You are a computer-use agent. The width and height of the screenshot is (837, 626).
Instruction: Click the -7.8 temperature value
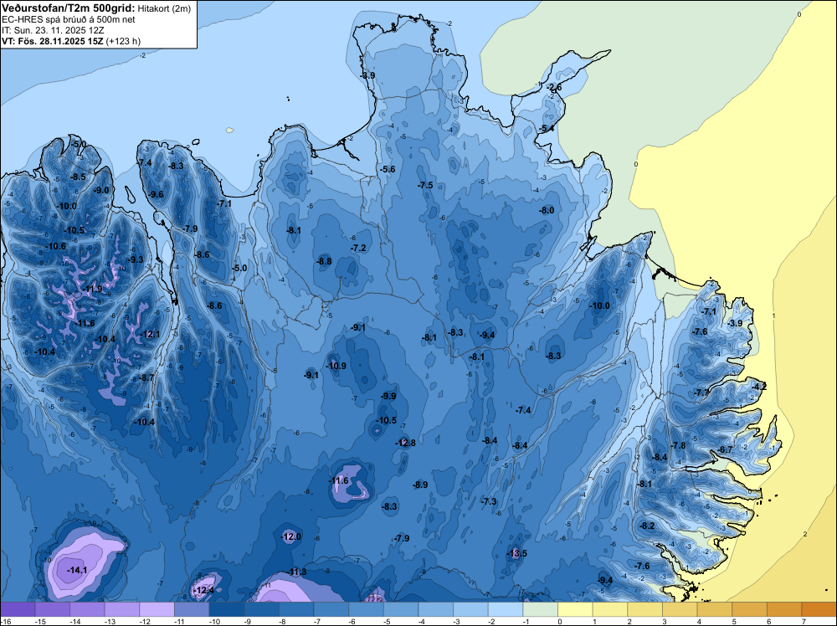[x=678, y=445]
